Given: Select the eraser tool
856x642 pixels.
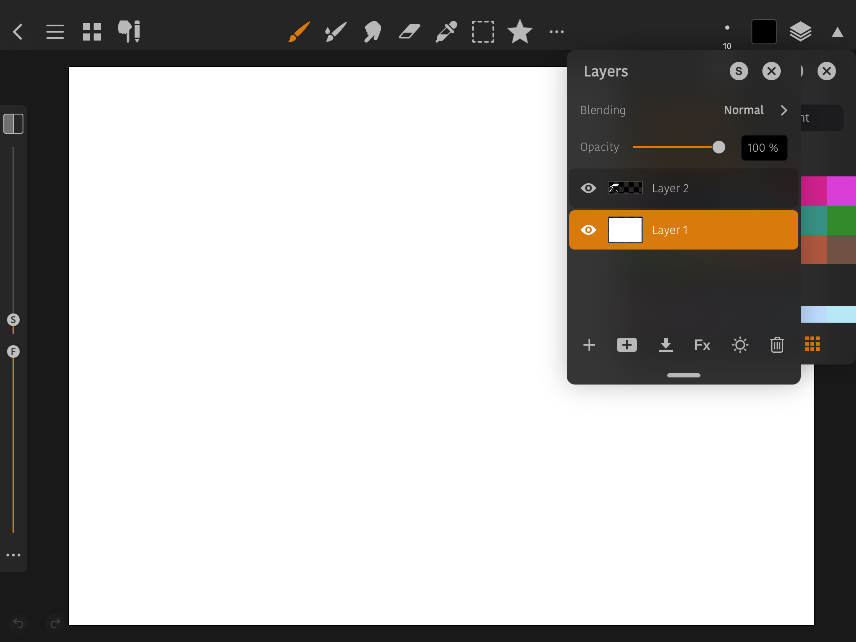Looking at the screenshot, I should (409, 32).
